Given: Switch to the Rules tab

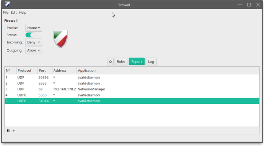Looking at the screenshot, I should pos(121,61).
